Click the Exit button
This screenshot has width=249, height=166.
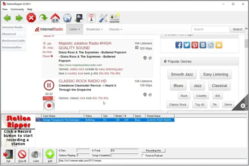coord(8,156)
